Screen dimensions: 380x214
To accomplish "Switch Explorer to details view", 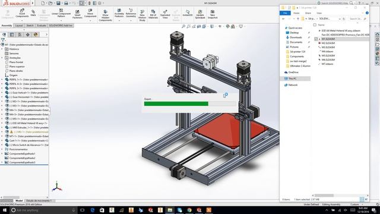I will 362,199.
